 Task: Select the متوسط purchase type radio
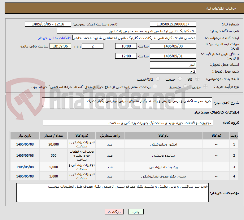pyautogui.click(x=185, y=87)
